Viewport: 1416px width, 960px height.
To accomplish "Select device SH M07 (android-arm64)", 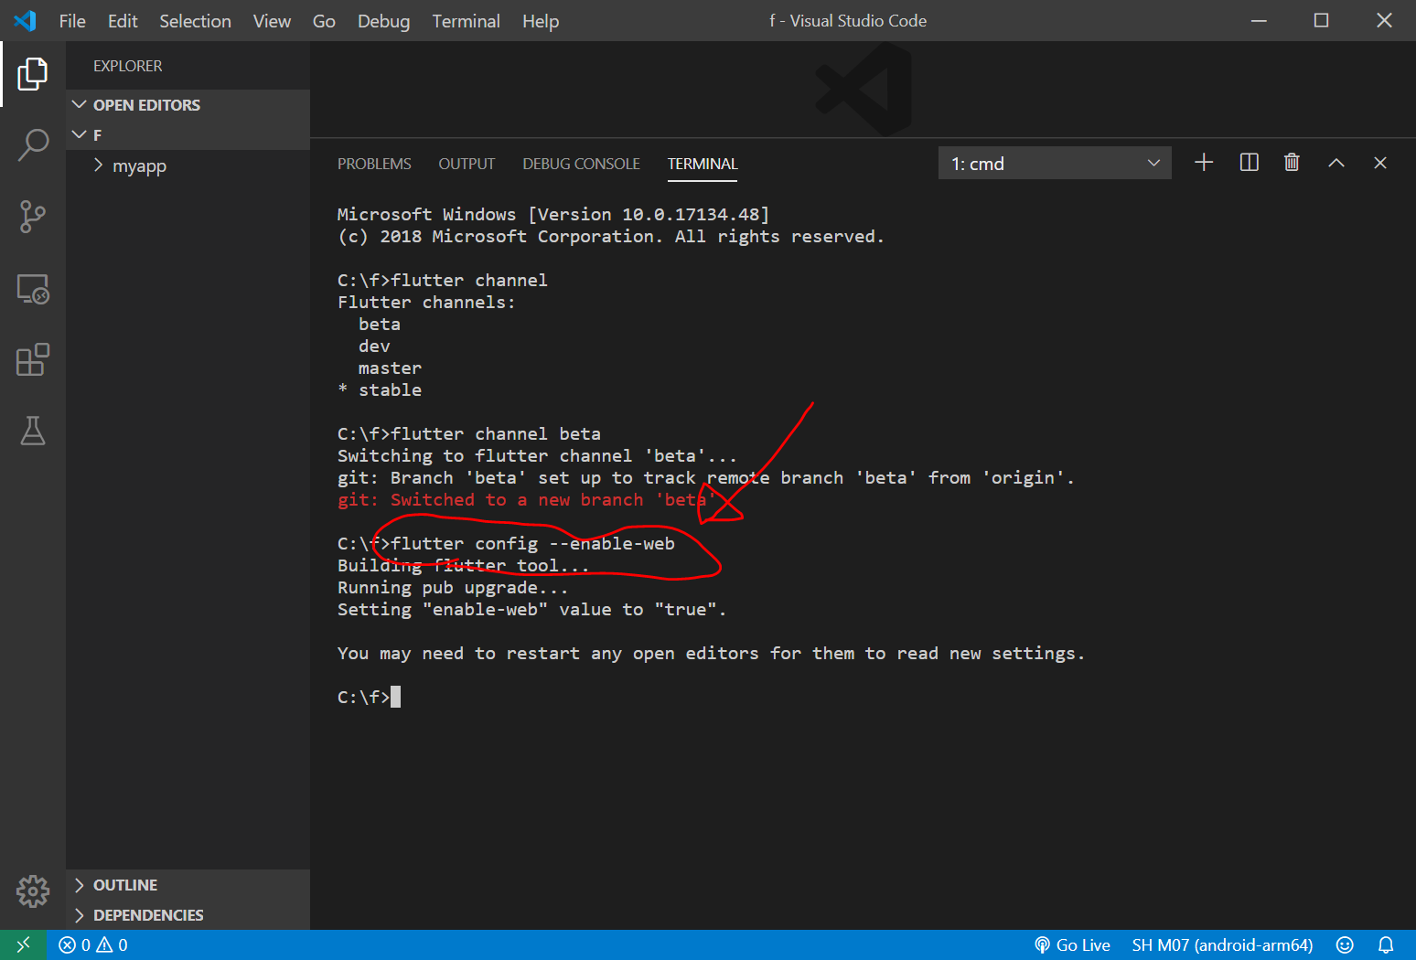I will 1222,944.
